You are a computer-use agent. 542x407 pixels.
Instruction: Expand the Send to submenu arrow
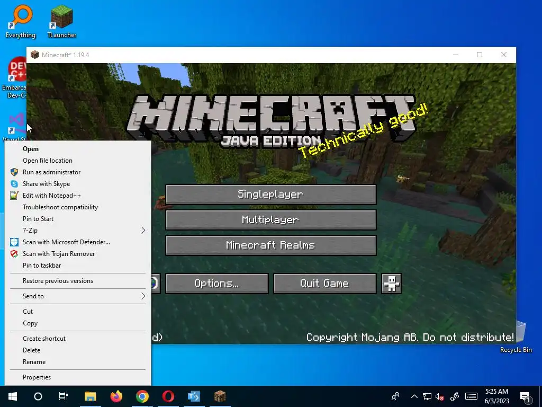(143, 296)
